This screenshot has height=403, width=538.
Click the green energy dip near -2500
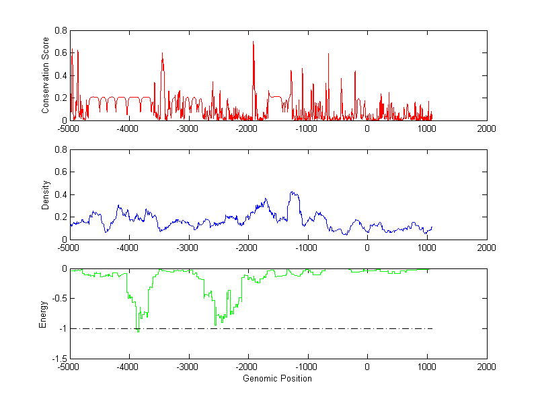(215, 323)
